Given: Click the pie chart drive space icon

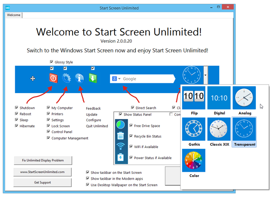Looking at the screenshot, I should [120, 125].
